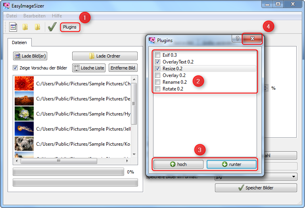Viewport: 305px width, 208px height.
Task: Click the load image toolbar icon
Action: (x=13, y=27)
